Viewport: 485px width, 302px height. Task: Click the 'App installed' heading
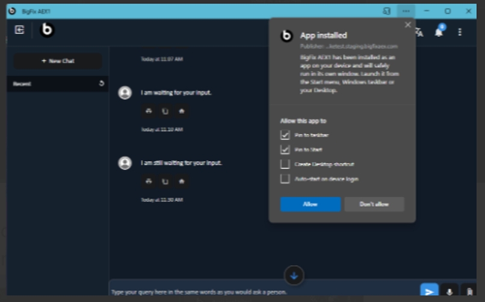click(x=324, y=35)
